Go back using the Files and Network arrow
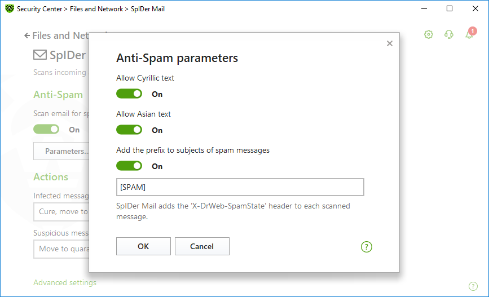The image size is (489, 297). tap(27, 36)
